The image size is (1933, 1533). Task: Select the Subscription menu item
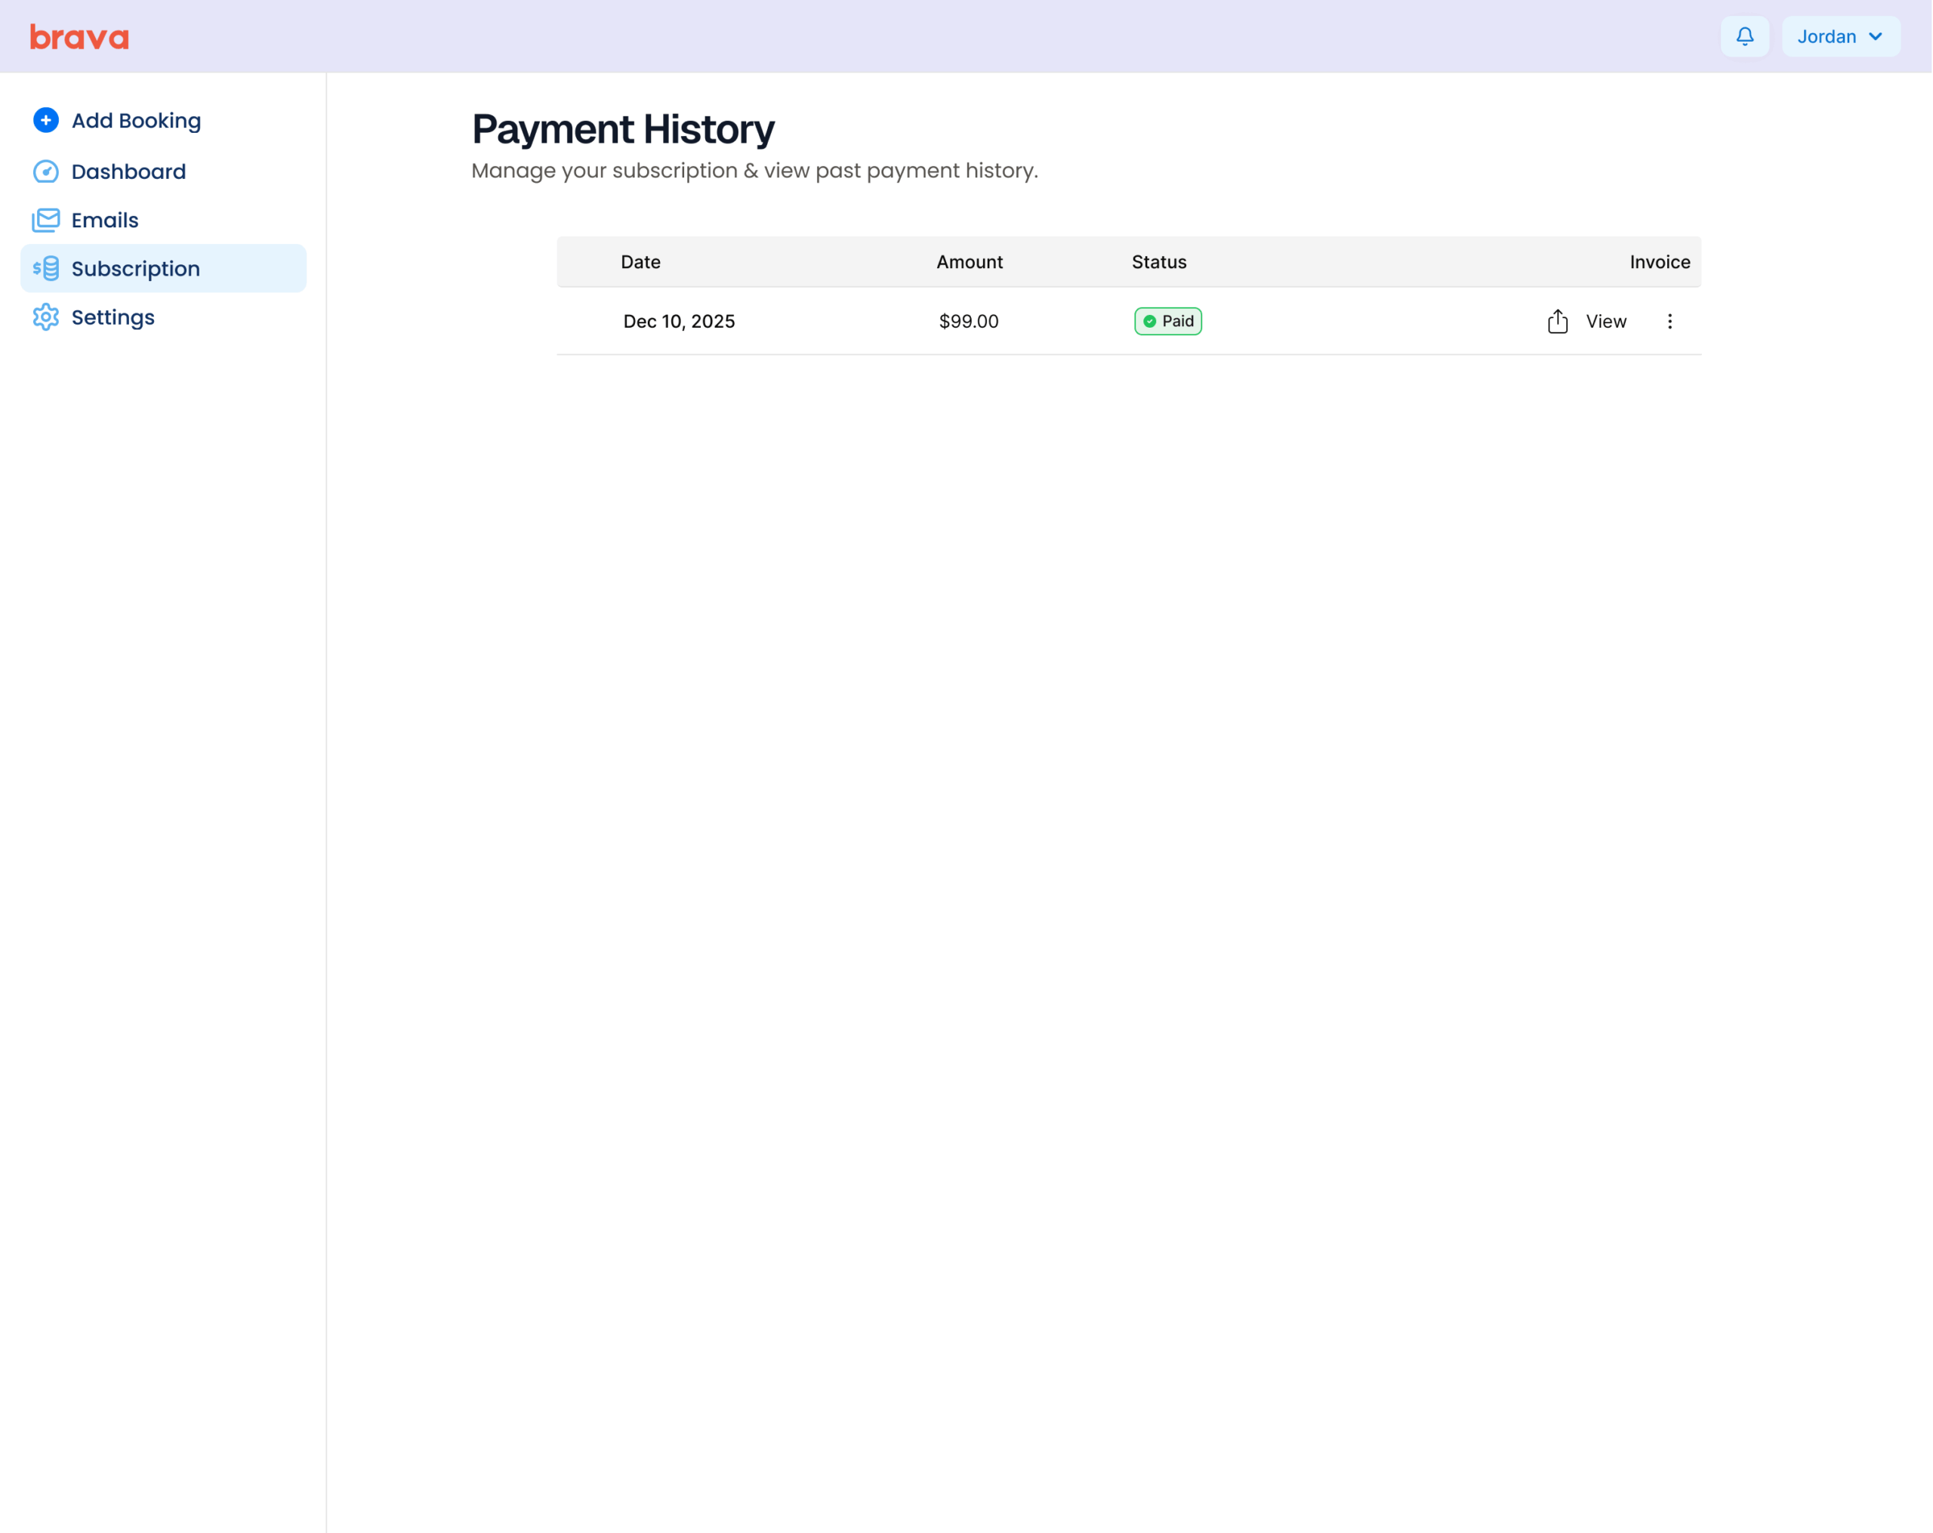coord(135,268)
